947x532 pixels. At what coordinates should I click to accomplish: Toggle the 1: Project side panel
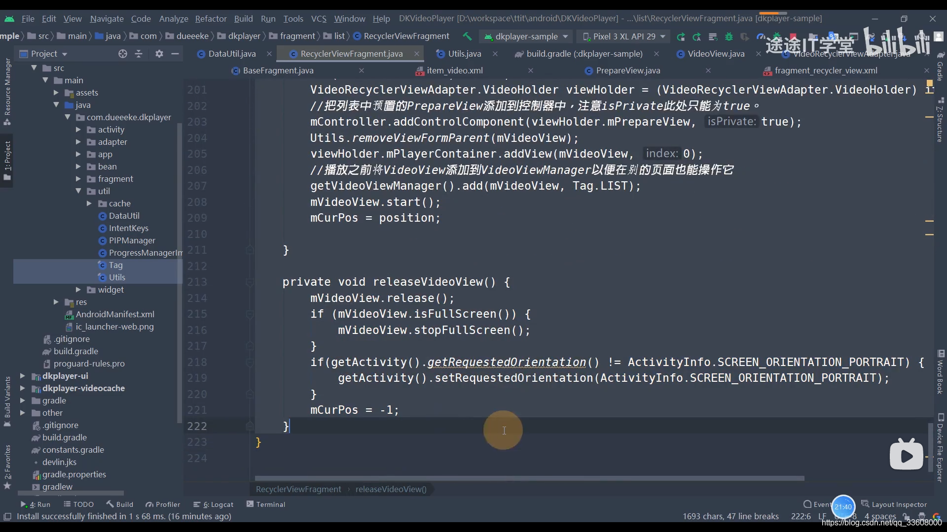7,160
